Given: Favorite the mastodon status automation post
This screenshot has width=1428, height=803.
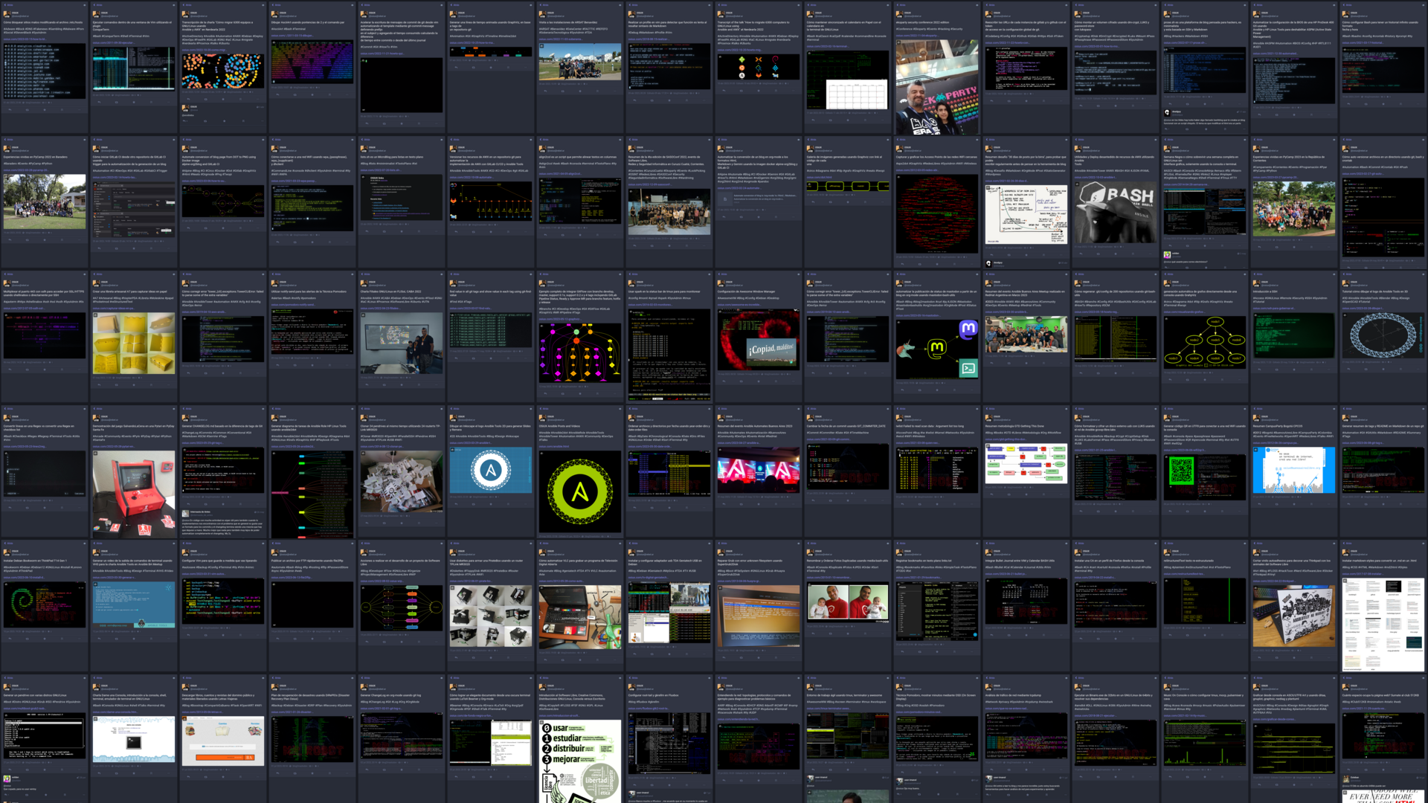Looking at the screenshot, I should [x=937, y=390].
